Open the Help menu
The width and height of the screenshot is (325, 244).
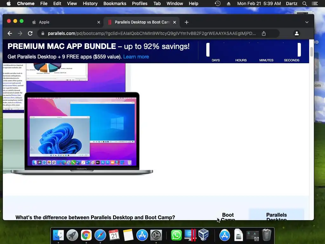193,3
